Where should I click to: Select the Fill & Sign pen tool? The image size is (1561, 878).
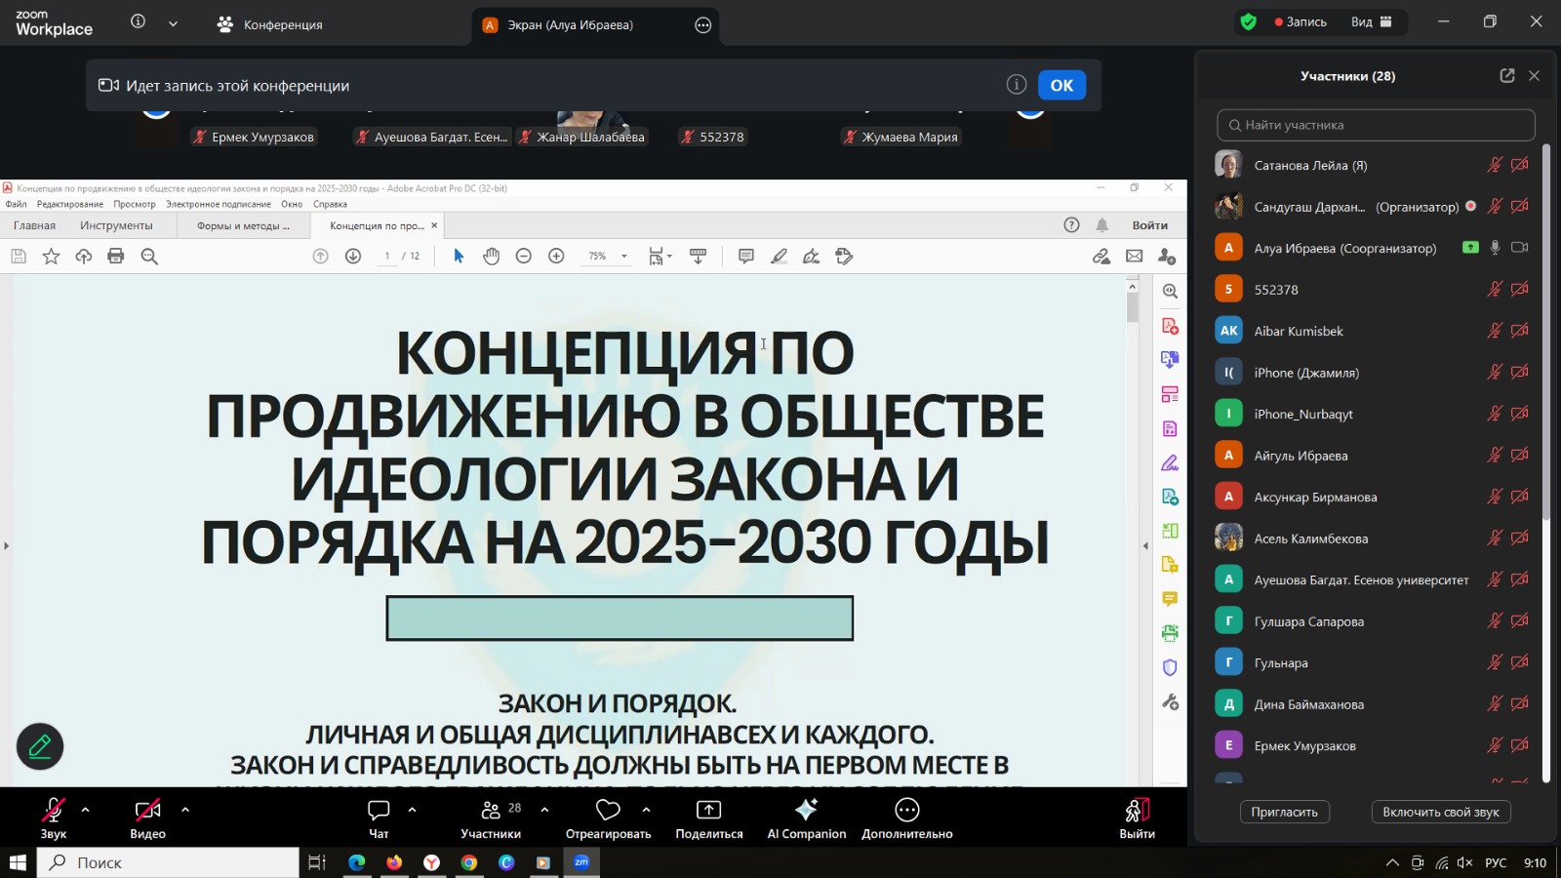[1169, 463]
